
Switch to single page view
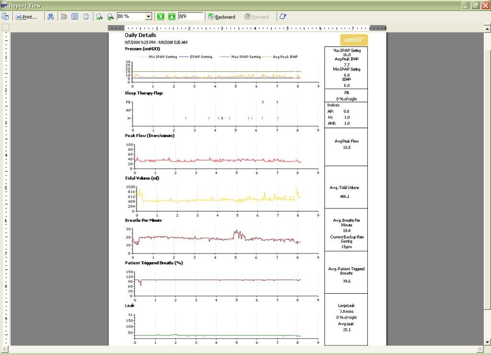click(64, 17)
